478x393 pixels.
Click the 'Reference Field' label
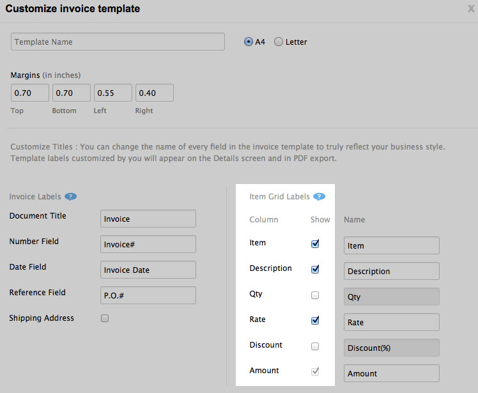click(38, 293)
